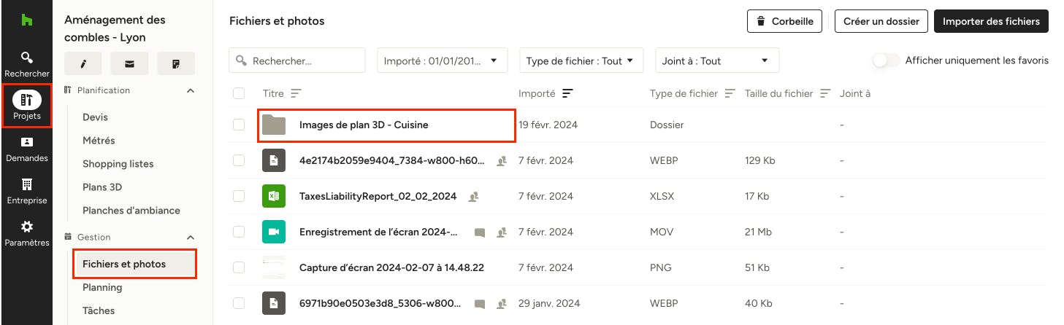Click the pencil edit project icon
This screenshot has width=1064, height=325.
pyautogui.click(x=83, y=63)
